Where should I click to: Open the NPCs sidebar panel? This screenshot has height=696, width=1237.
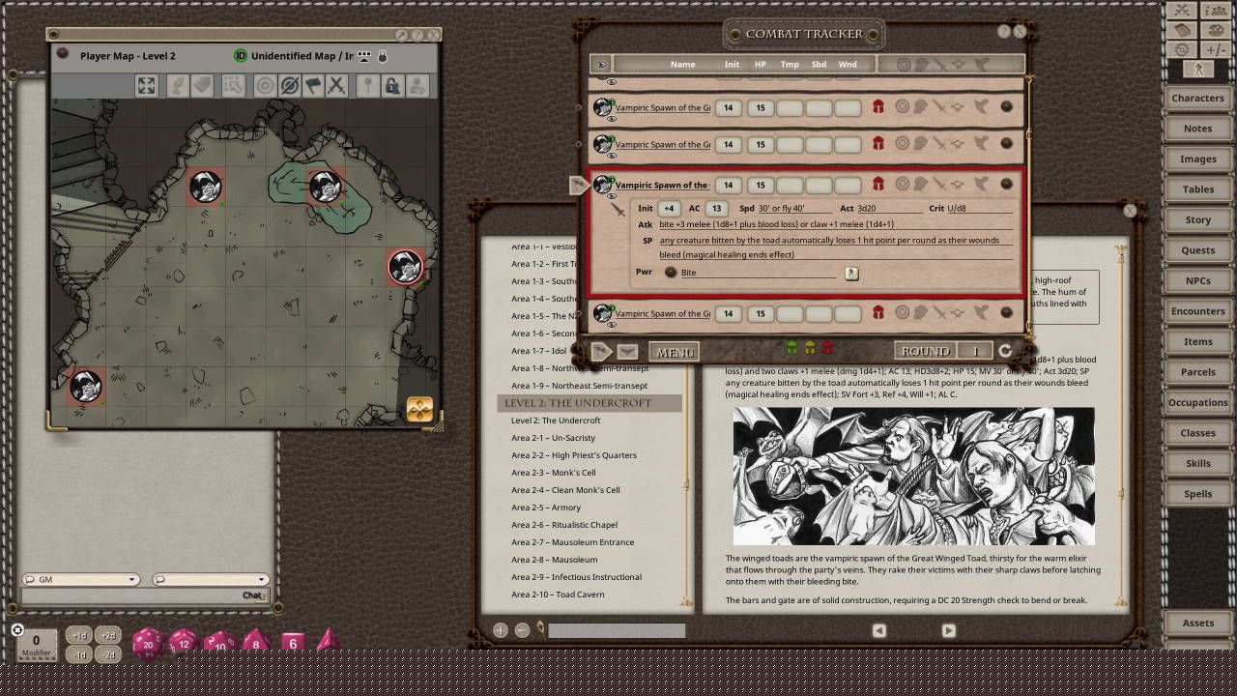[x=1197, y=280]
